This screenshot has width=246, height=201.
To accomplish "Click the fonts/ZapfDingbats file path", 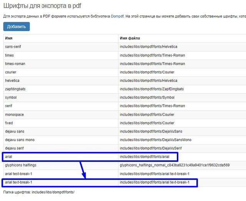I will coord(152,89).
